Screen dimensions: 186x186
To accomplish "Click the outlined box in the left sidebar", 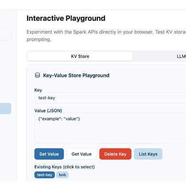I will 5,35.
